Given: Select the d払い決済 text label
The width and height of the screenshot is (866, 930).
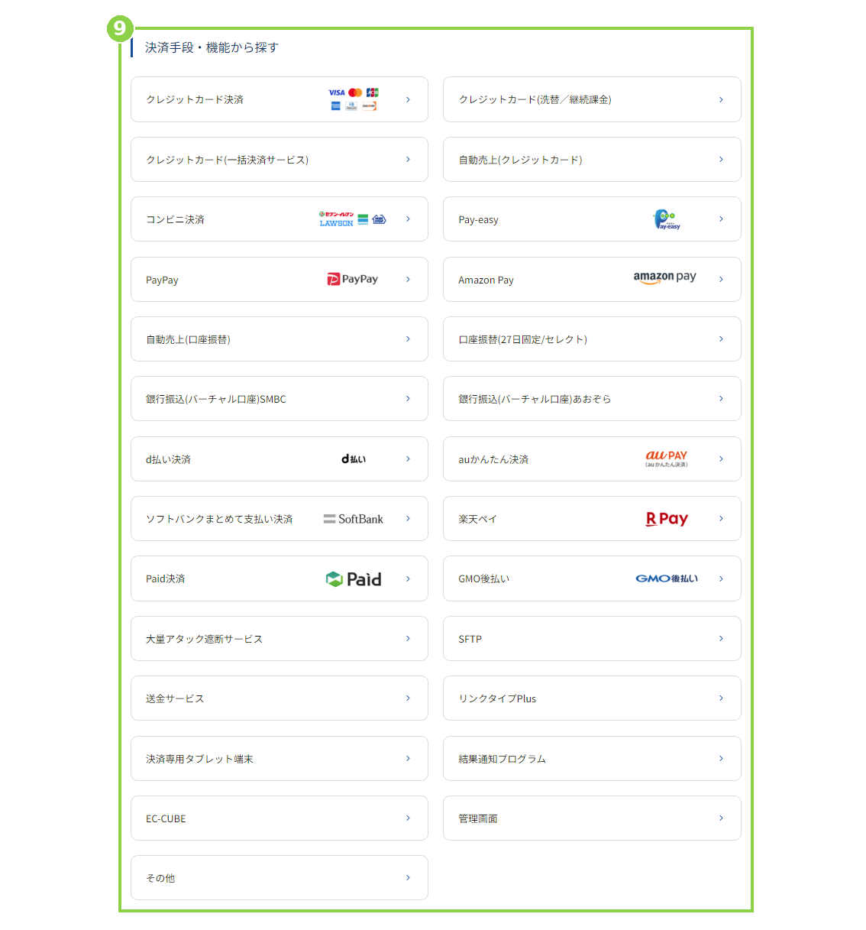Looking at the screenshot, I should click(168, 460).
